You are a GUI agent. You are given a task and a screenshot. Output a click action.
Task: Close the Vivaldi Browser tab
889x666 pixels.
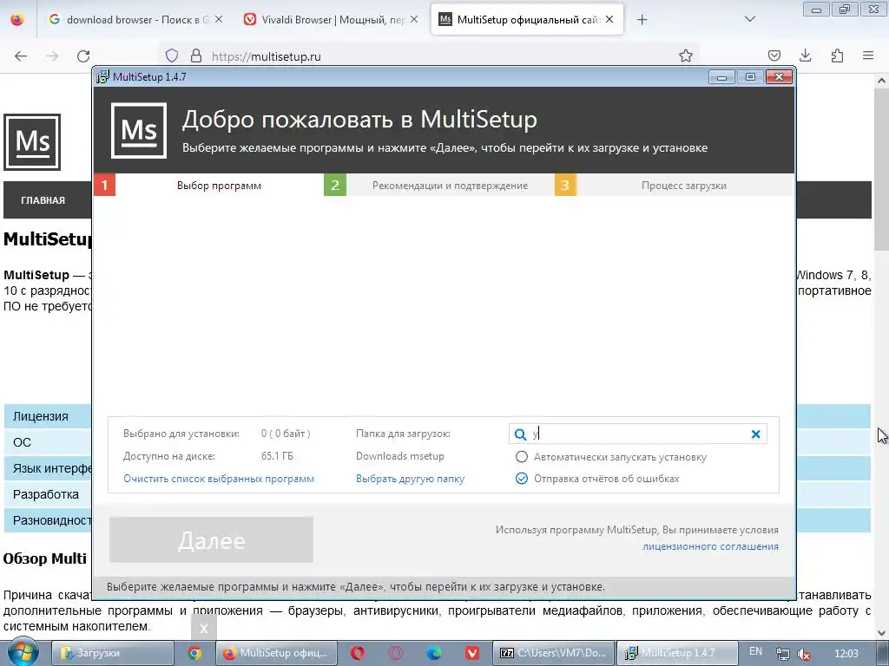[x=414, y=19]
